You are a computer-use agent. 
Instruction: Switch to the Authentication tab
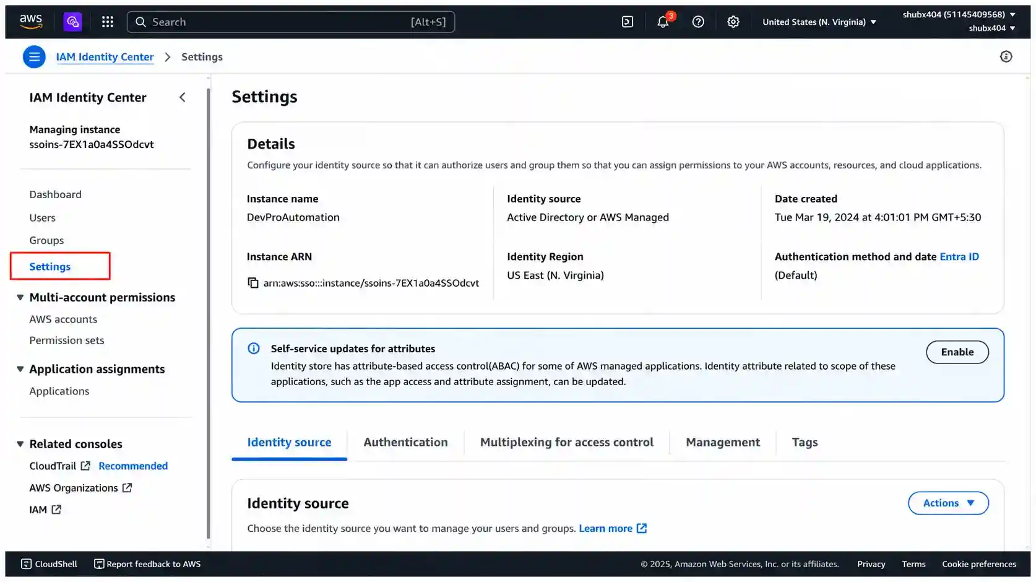point(405,443)
